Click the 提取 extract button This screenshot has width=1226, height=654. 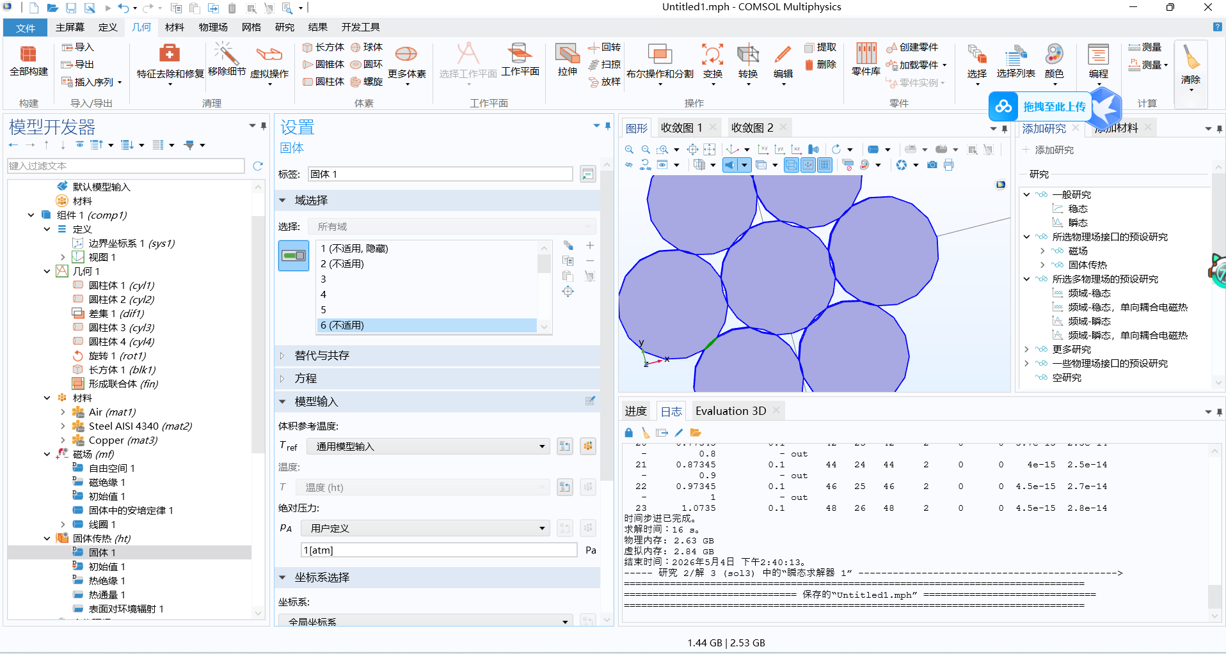821,47
